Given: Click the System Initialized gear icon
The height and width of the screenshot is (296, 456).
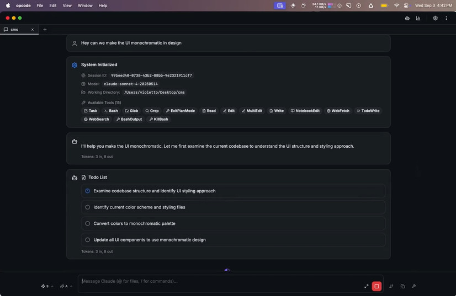Looking at the screenshot, I should click(x=75, y=65).
